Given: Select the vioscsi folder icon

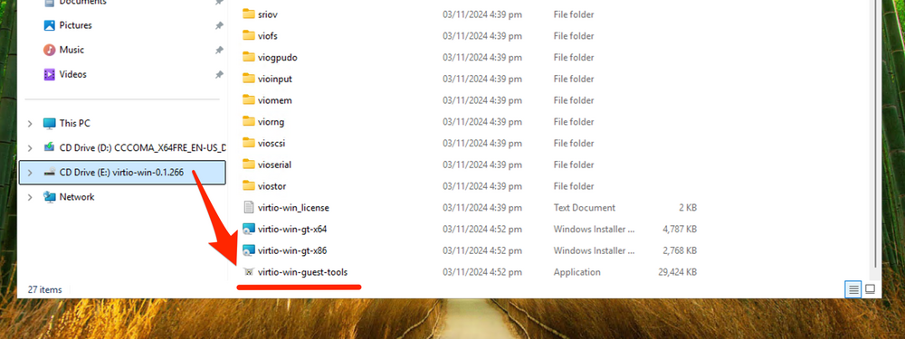Looking at the screenshot, I should click(x=249, y=143).
